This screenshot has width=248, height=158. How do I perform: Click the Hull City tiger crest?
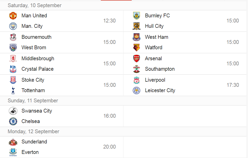click(x=137, y=26)
